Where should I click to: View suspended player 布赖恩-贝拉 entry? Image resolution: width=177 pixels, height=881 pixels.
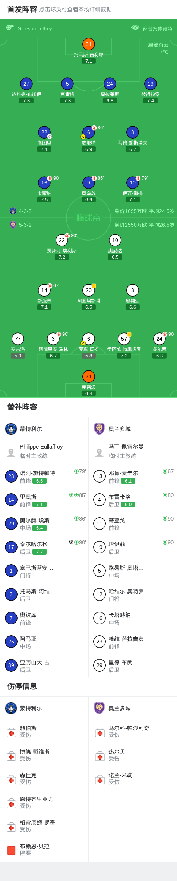point(44,850)
